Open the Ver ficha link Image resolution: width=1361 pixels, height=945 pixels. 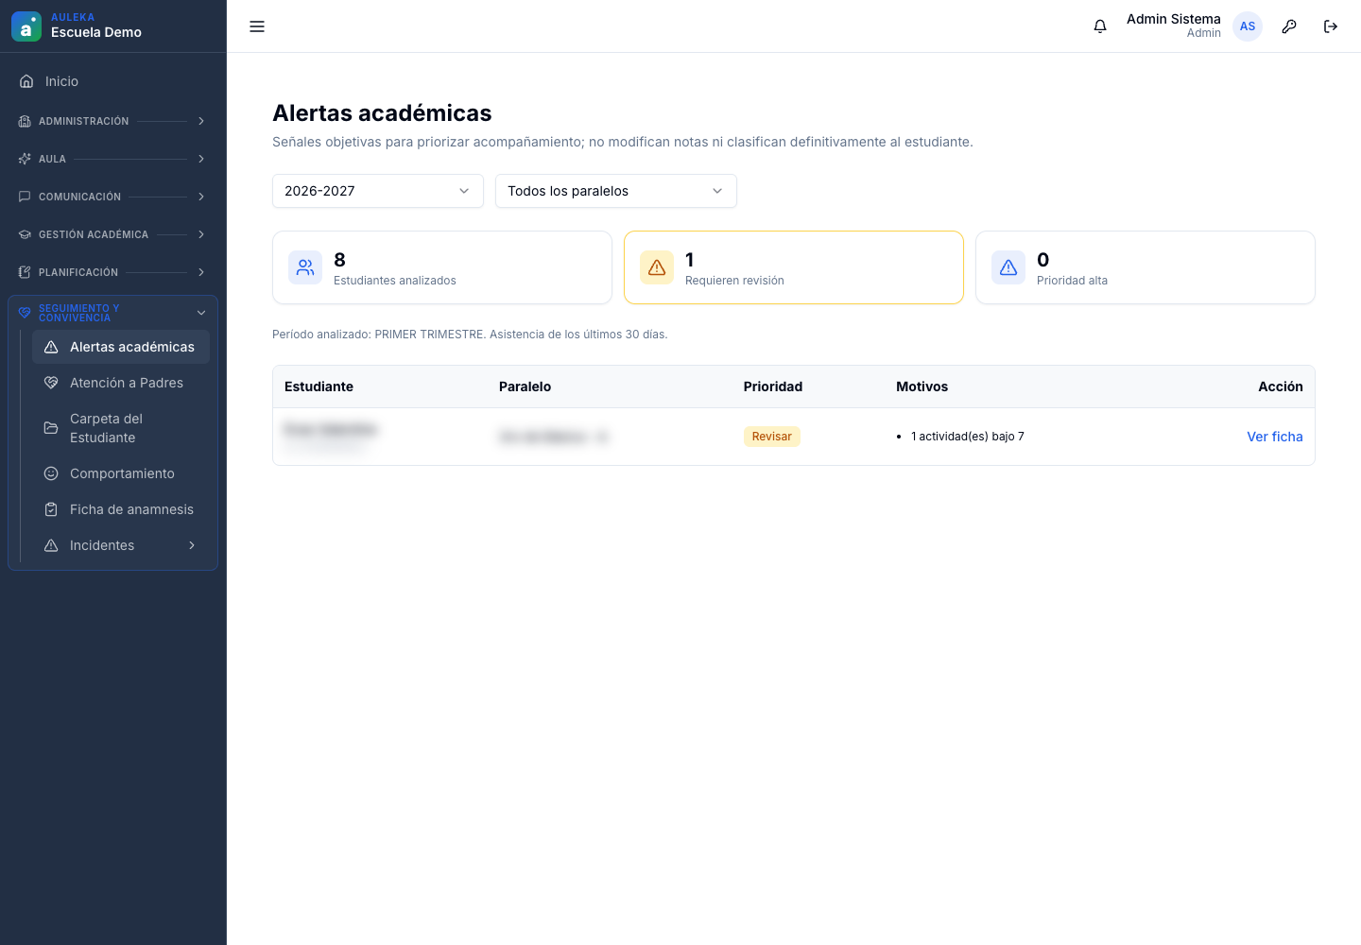1275,437
